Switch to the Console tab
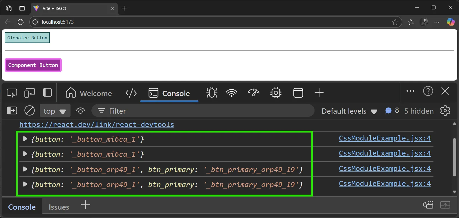 pyautogui.click(x=169, y=93)
